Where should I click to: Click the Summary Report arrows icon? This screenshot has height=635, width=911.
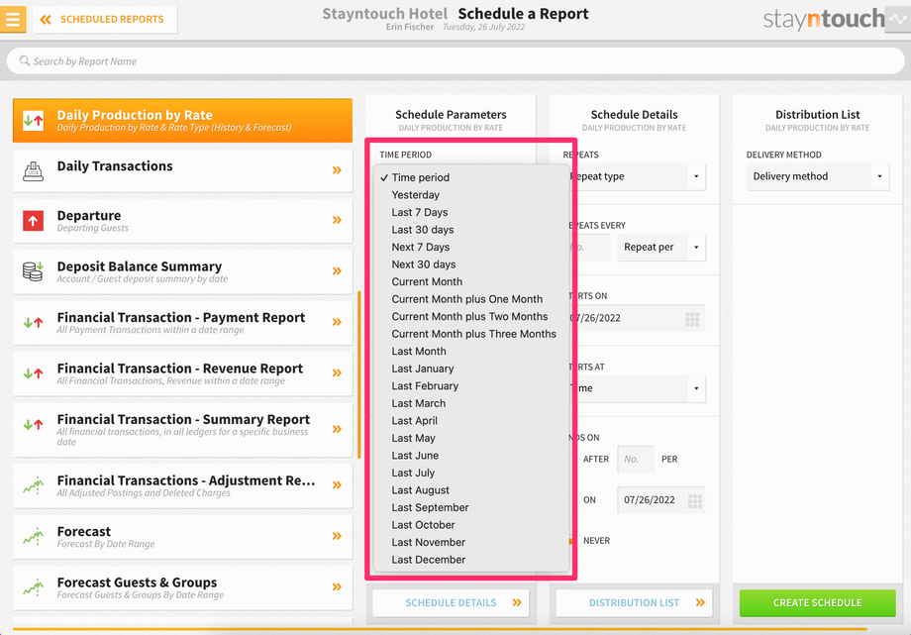point(33,425)
